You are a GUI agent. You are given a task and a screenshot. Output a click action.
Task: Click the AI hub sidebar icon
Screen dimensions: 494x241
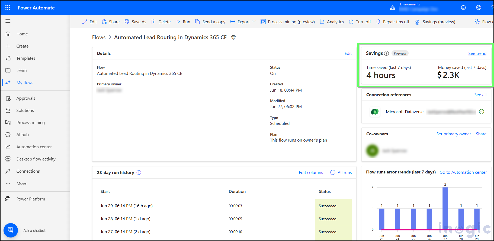coord(8,135)
